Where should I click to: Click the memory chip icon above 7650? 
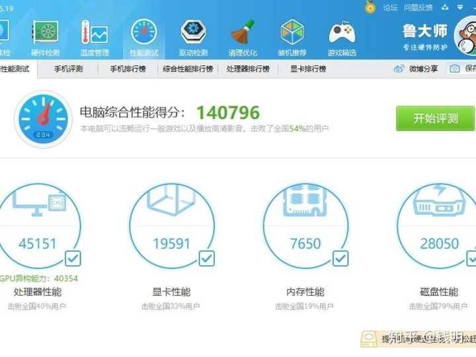tap(305, 200)
